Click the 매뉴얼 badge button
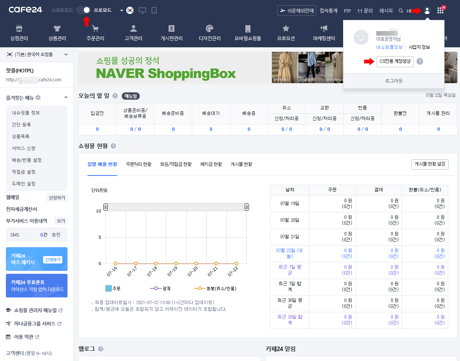This screenshot has height=361, width=460. (x=131, y=96)
